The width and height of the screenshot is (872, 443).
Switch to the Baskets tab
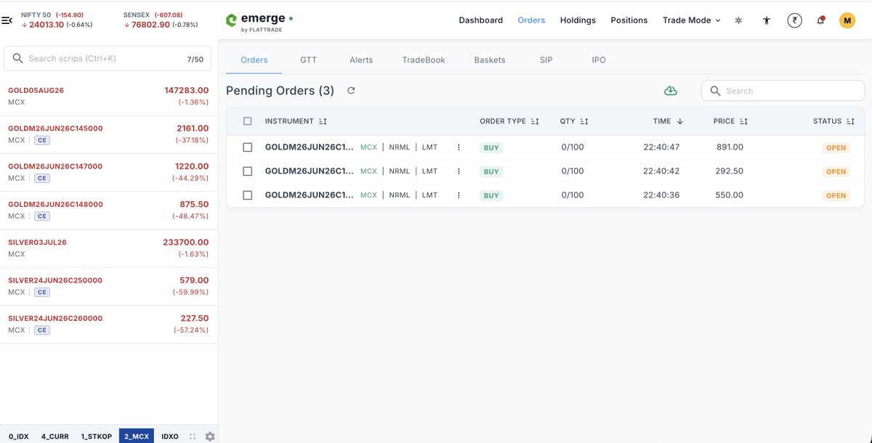(x=490, y=60)
